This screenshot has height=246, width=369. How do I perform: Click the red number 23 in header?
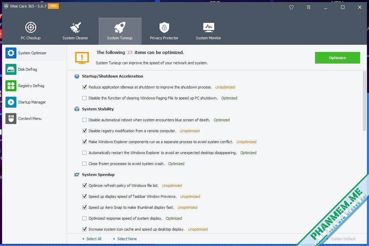point(130,53)
